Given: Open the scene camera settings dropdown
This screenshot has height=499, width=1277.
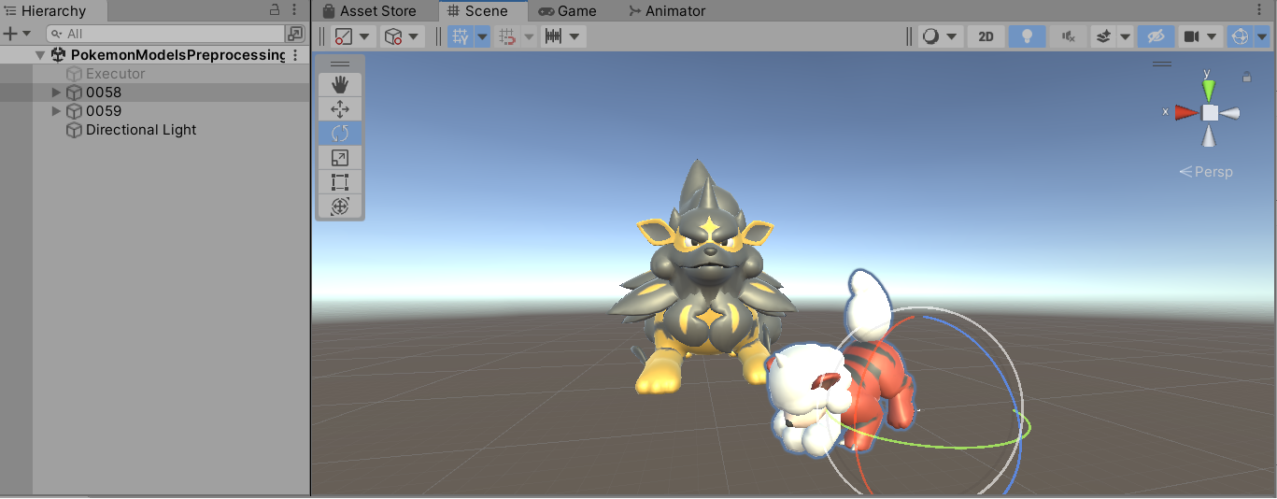Looking at the screenshot, I should click(1200, 36).
